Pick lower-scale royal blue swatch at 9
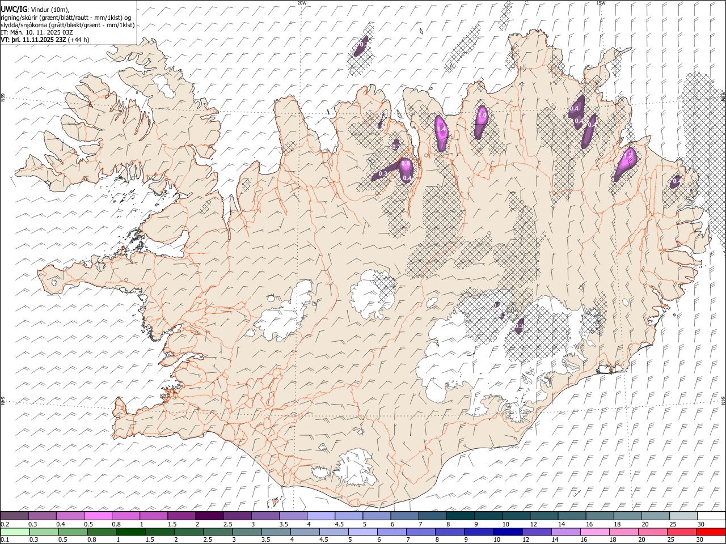The height and width of the screenshot is (544, 726). 479,532
